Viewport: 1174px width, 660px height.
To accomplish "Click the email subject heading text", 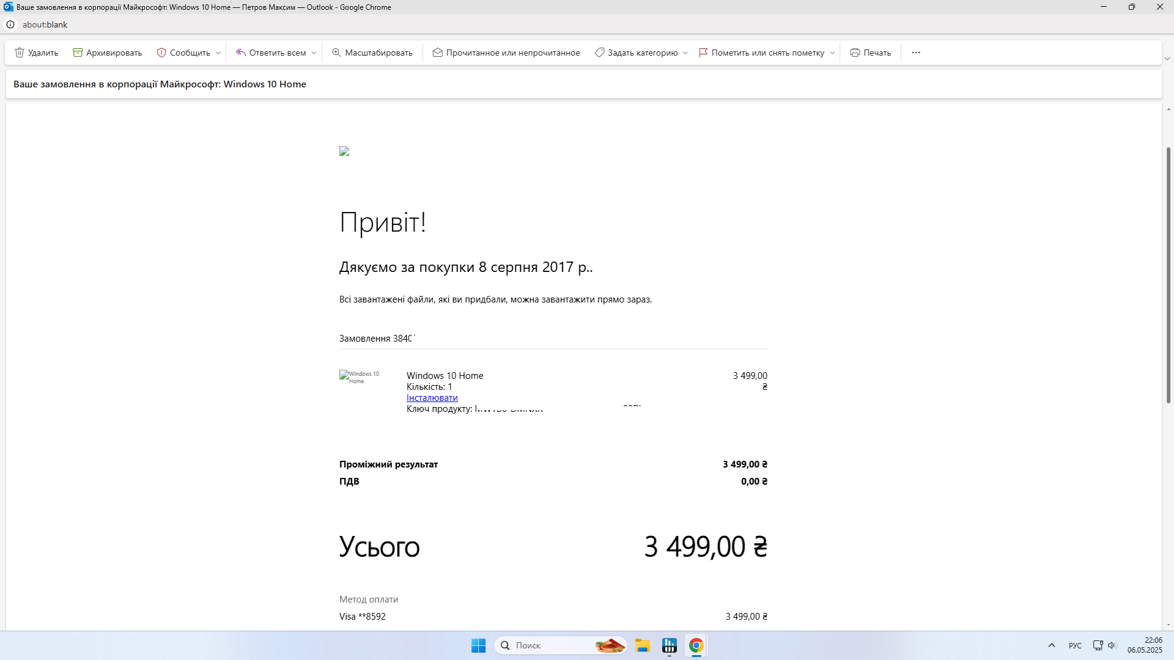I will [160, 84].
